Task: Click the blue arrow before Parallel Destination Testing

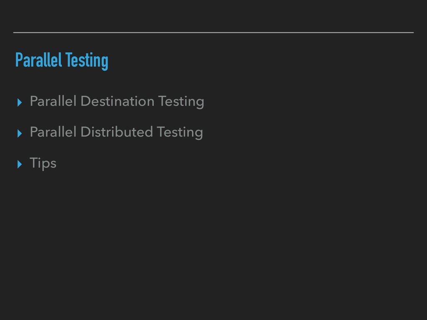Action: (20, 102)
